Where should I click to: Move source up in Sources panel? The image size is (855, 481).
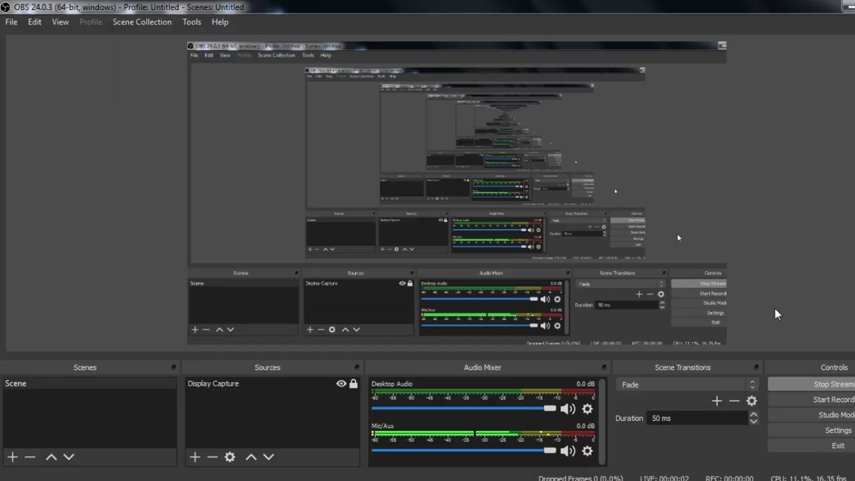click(x=251, y=457)
